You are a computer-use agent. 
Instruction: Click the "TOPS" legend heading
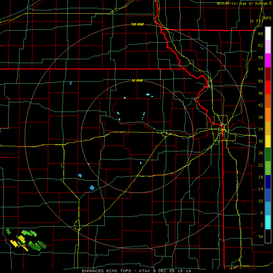pos(267,18)
